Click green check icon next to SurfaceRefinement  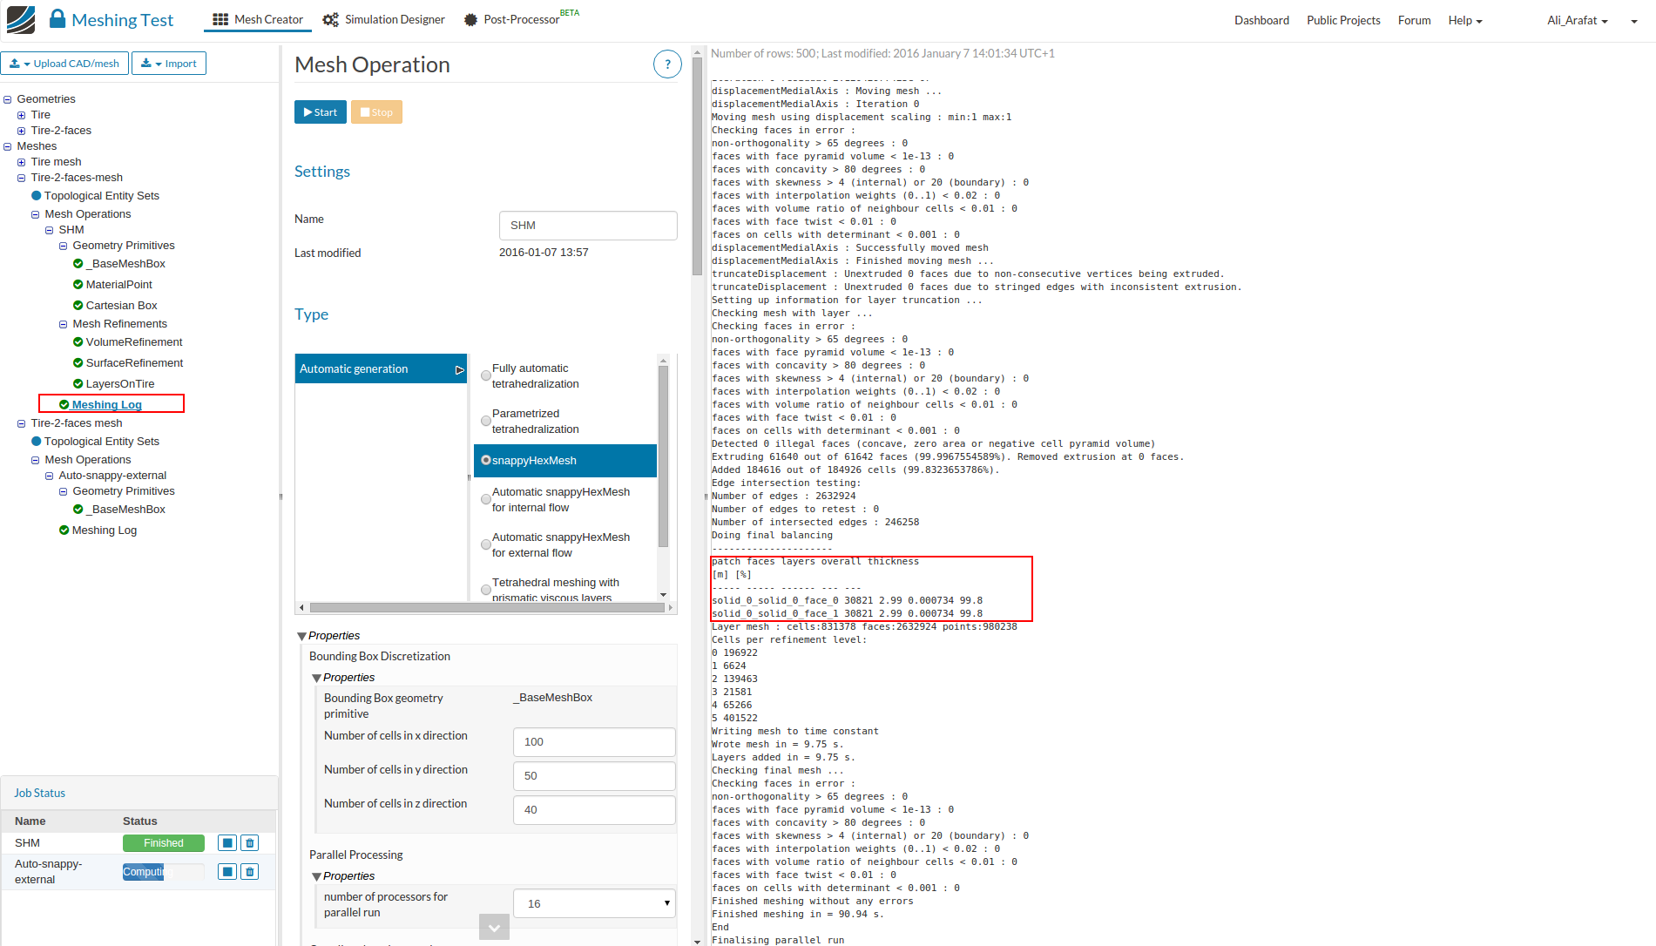pos(78,363)
